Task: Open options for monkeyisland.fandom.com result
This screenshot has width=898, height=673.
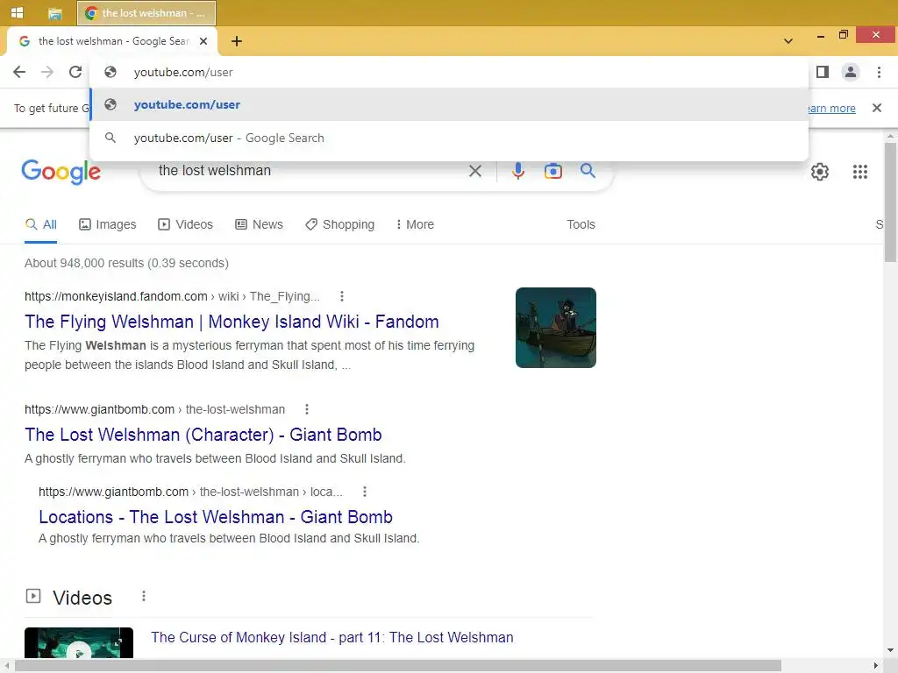Action: (342, 296)
